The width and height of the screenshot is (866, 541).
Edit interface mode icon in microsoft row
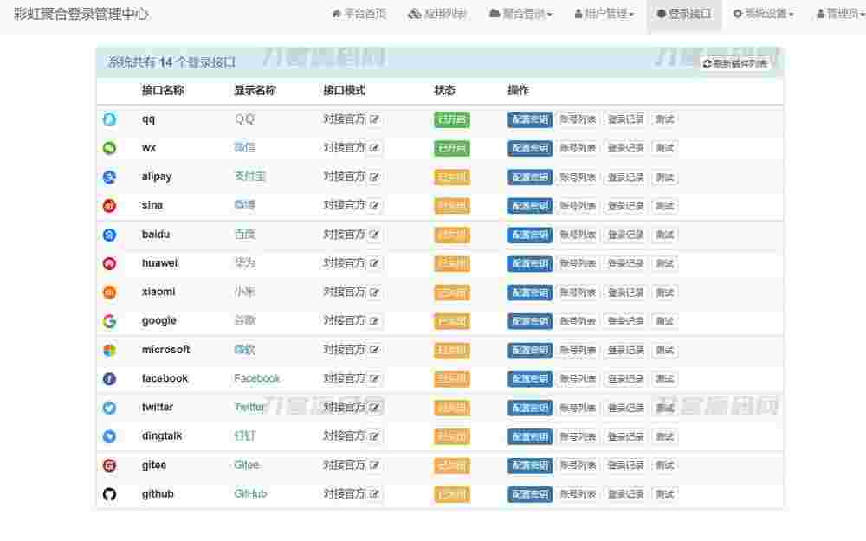pyautogui.click(x=374, y=350)
